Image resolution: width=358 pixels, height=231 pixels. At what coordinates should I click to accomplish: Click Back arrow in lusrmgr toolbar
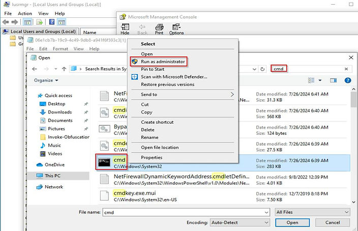point(6,22)
